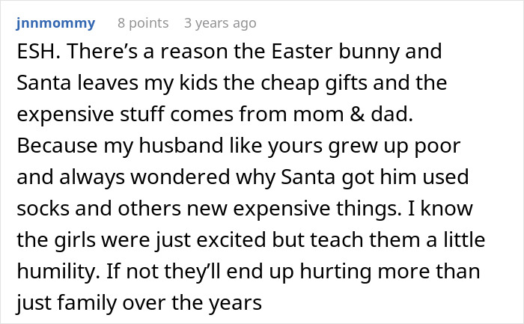Click the 8 points score label
The height and width of the screenshot is (324, 524).
143,23
